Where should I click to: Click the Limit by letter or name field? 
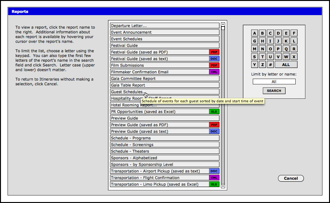point(274,82)
